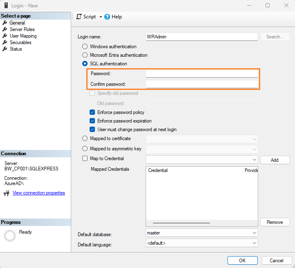Viewport: 295px width, 268px height.
Task: Click the Password input field
Action: (202, 74)
